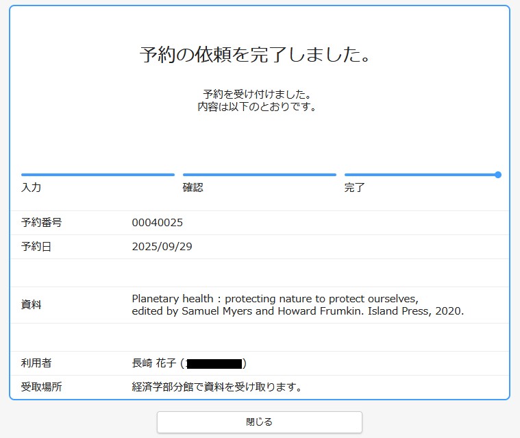Click the dot at the progress bar end

click(x=498, y=175)
